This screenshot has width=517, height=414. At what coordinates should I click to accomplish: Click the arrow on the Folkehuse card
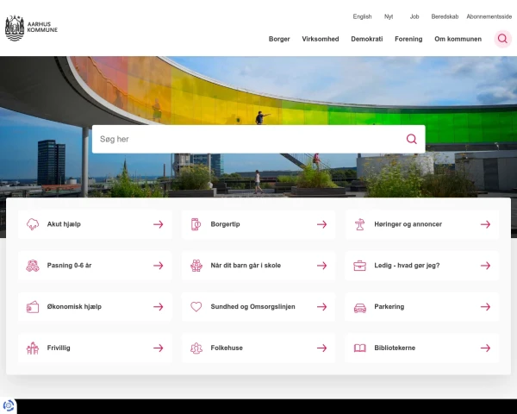point(321,348)
